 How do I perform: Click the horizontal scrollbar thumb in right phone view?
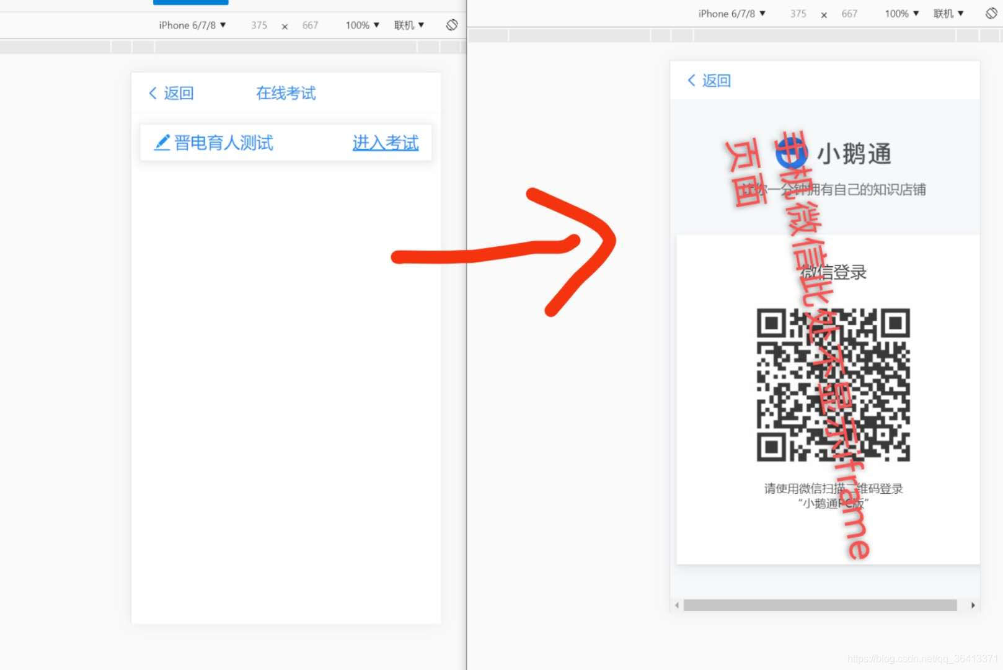click(x=820, y=605)
